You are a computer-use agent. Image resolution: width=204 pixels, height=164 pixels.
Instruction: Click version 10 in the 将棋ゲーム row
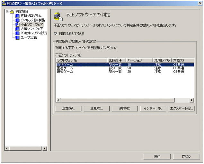click(x=129, y=65)
